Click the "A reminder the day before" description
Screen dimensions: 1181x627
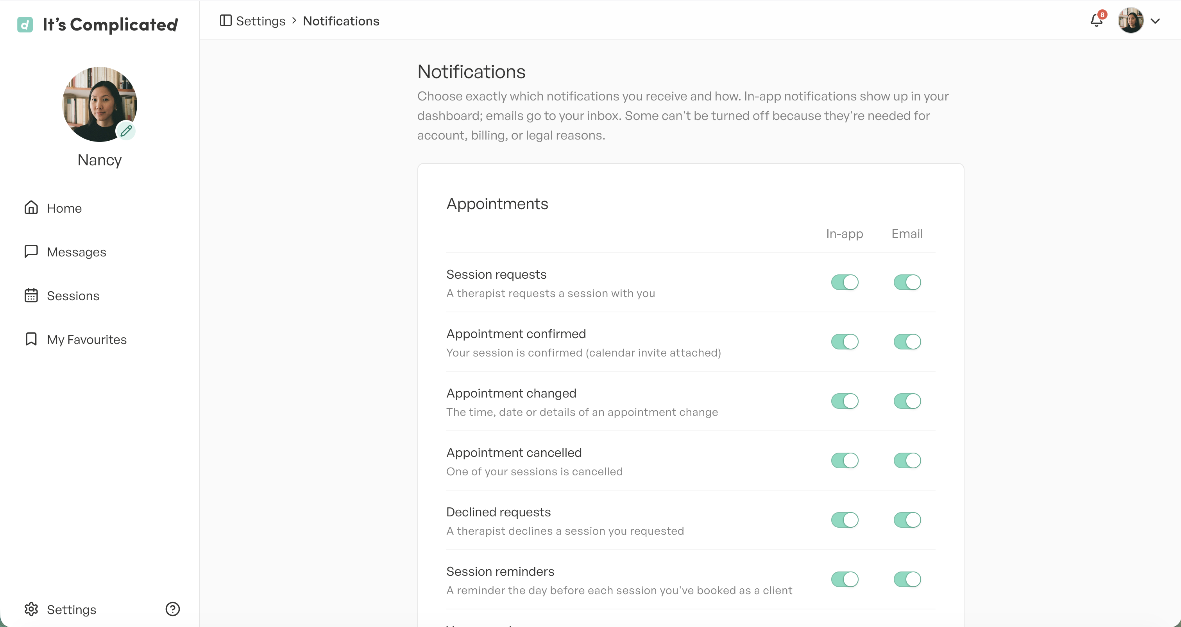(x=619, y=591)
